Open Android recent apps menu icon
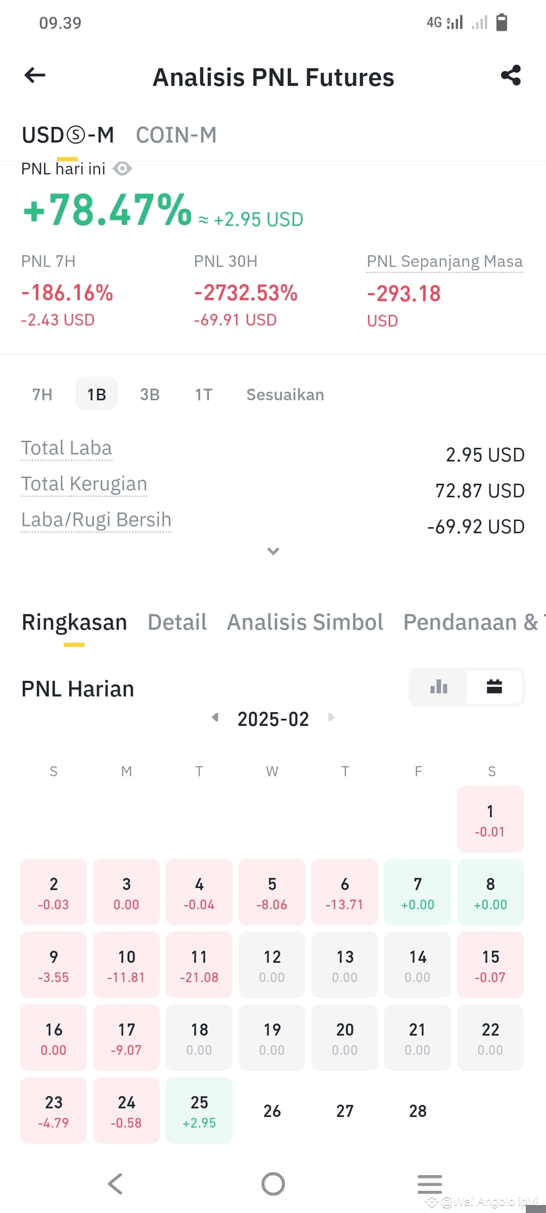546x1213 pixels. point(430,1184)
